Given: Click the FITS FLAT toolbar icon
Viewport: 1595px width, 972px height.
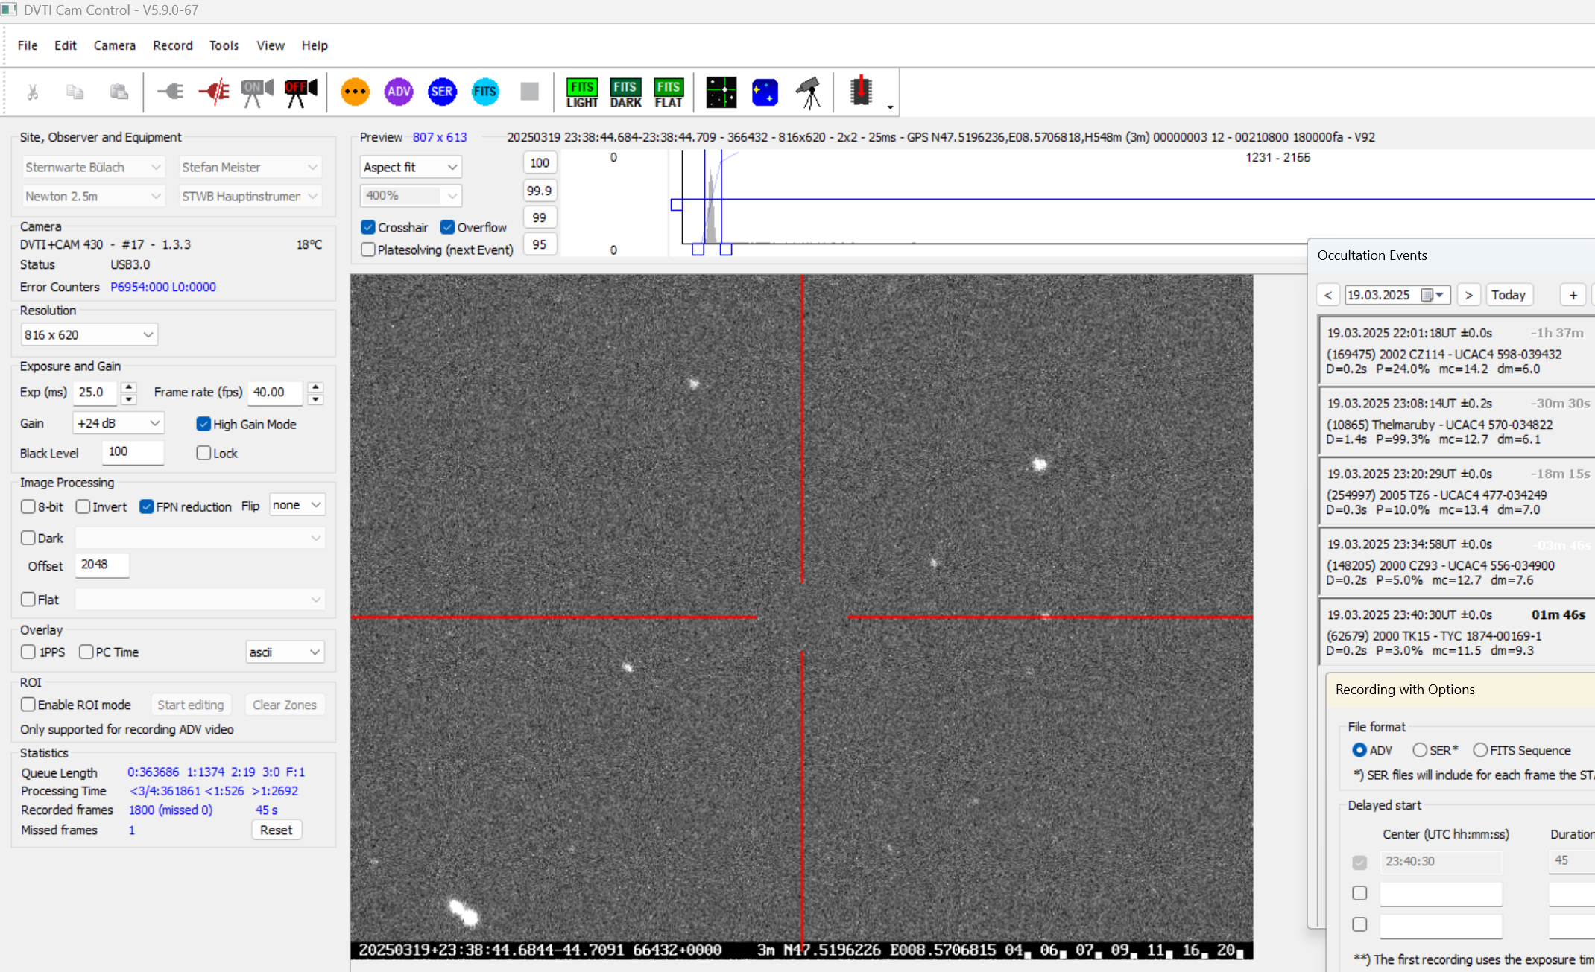Looking at the screenshot, I should 669,93.
